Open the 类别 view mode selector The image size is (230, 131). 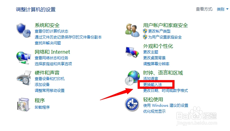[220, 9]
